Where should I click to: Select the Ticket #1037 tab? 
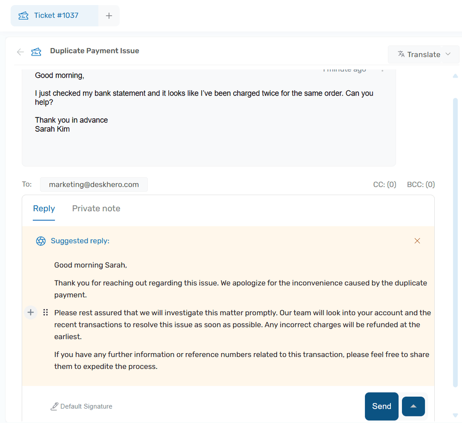(55, 16)
